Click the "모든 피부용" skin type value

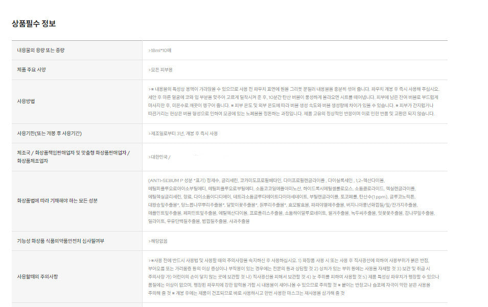coord(161,69)
